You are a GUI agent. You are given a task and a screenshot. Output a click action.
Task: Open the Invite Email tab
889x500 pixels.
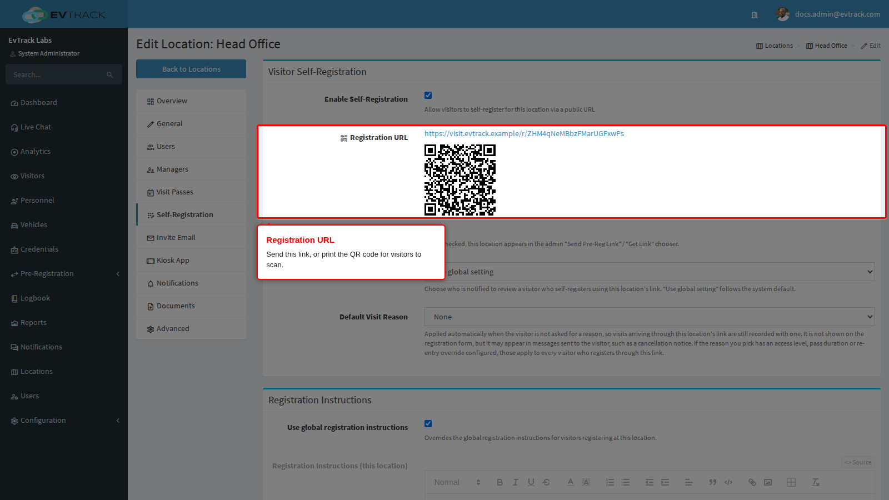[x=191, y=237]
